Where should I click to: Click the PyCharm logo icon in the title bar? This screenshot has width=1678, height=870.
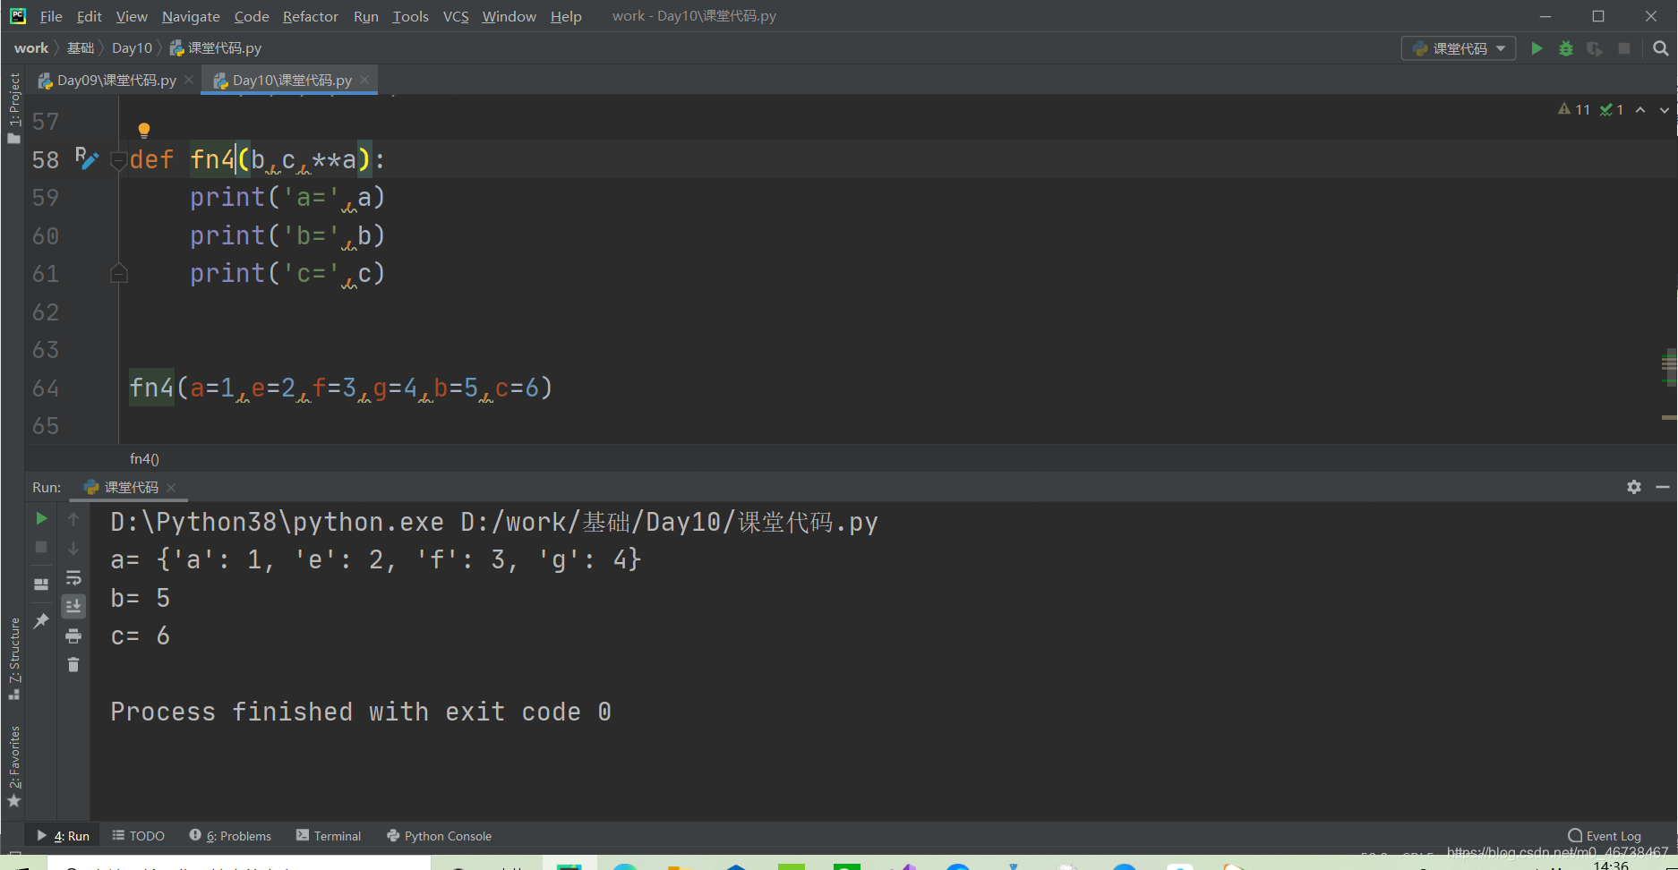[x=18, y=16]
